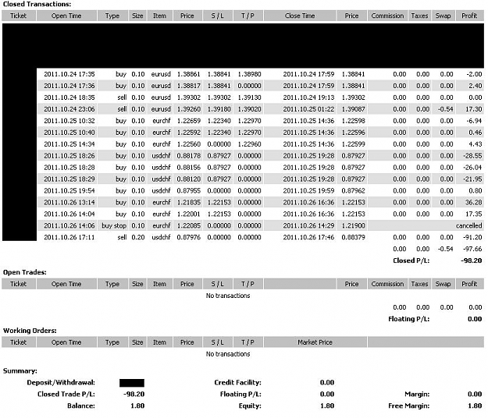Click the Market Price header in Working Orders

315,342
